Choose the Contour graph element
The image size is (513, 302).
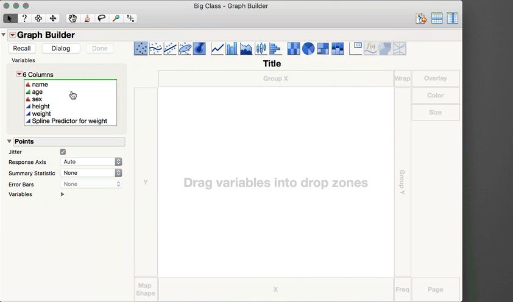click(200, 49)
